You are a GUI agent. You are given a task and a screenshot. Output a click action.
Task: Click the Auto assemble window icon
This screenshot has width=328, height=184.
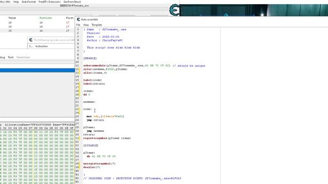coord(78,19)
